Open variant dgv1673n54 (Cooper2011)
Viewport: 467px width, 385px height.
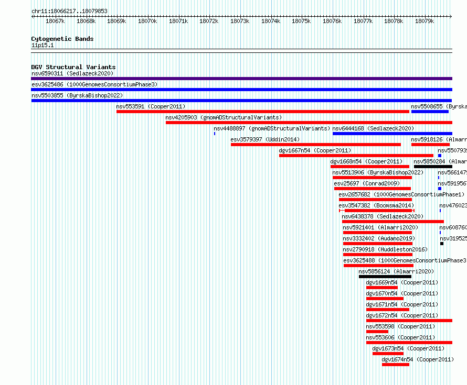click(408, 348)
